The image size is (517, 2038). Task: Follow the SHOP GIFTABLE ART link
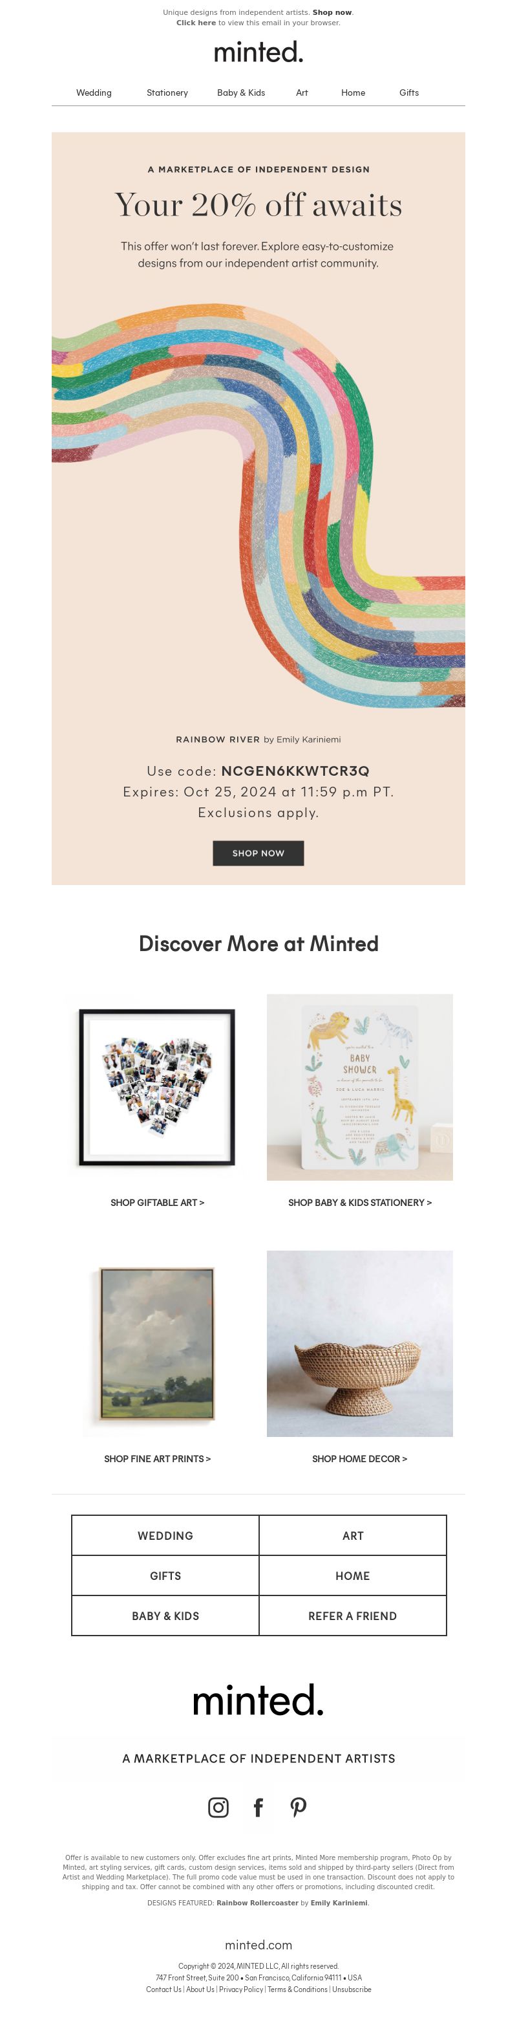point(157,1201)
